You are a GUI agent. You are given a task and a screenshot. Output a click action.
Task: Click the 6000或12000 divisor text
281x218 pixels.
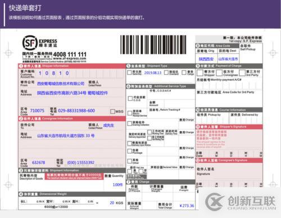56,207
